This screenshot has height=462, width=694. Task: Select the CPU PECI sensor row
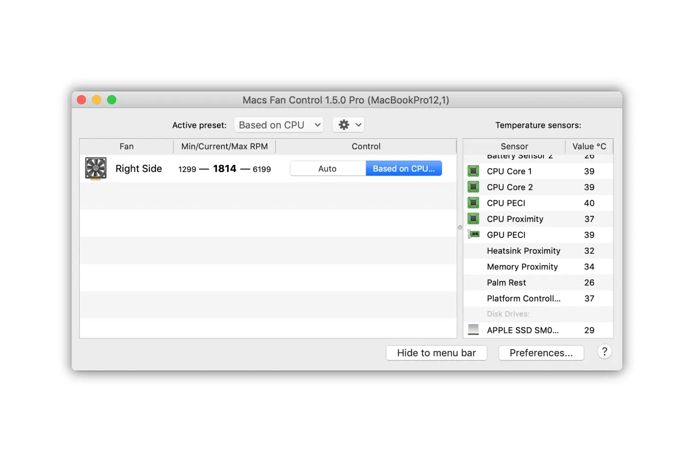pos(538,203)
